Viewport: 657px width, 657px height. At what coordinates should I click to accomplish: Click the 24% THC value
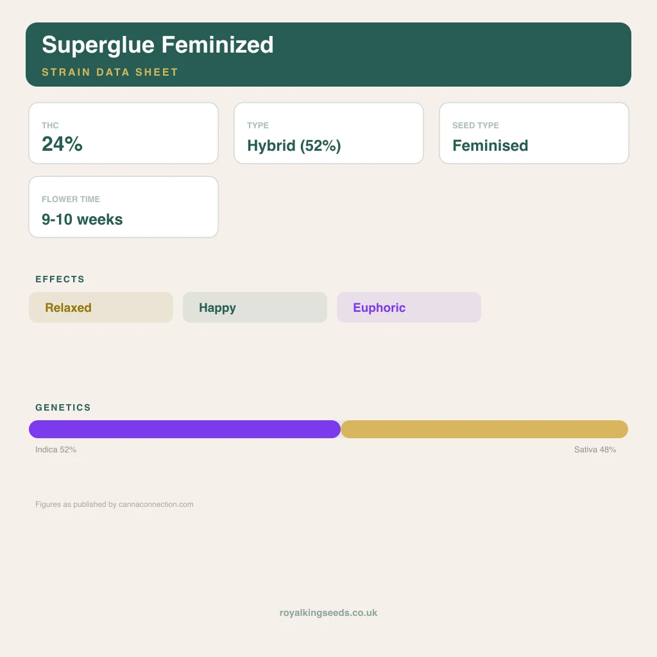[x=62, y=144]
